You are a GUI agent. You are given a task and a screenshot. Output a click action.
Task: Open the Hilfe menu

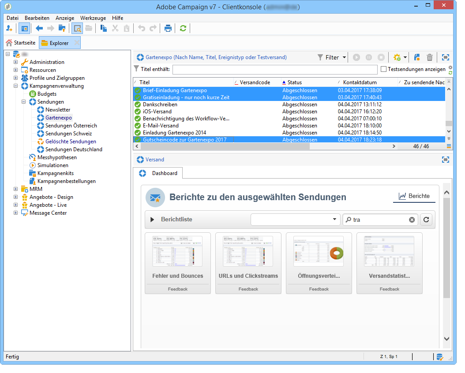[118, 18]
